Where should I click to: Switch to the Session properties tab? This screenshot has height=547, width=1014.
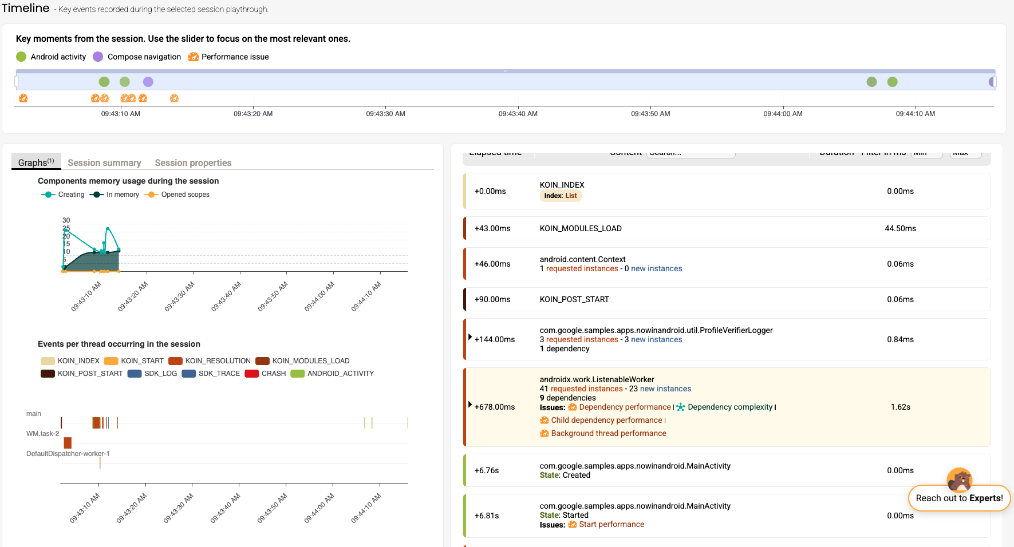[x=193, y=163]
